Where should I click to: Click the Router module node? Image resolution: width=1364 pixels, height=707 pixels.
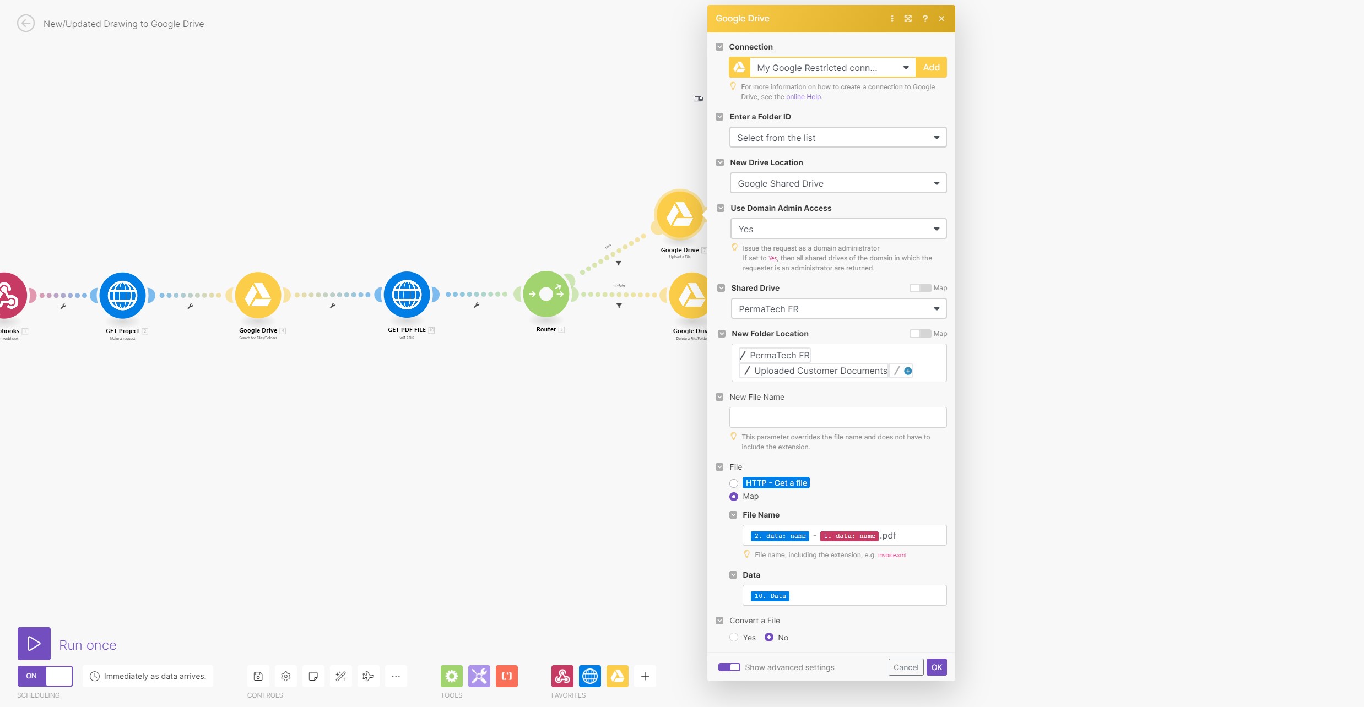[546, 295]
